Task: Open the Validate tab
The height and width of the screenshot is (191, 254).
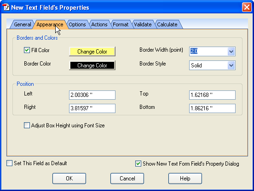Action: (143, 24)
